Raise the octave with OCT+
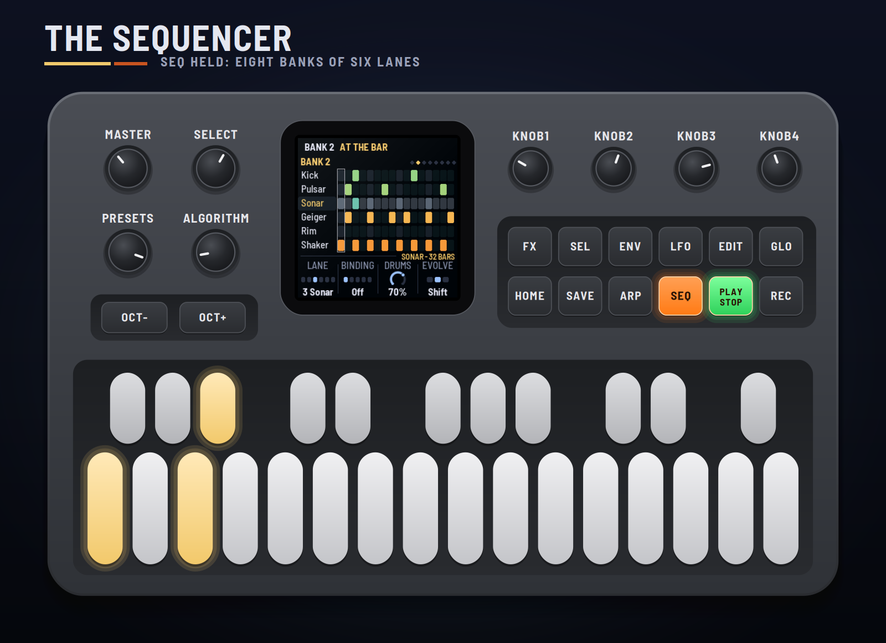This screenshot has width=886, height=643. [213, 317]
